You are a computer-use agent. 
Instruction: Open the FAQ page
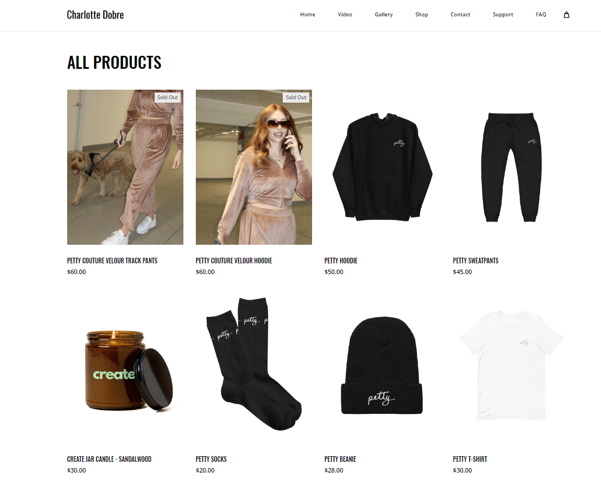click(x=541, y=15)
